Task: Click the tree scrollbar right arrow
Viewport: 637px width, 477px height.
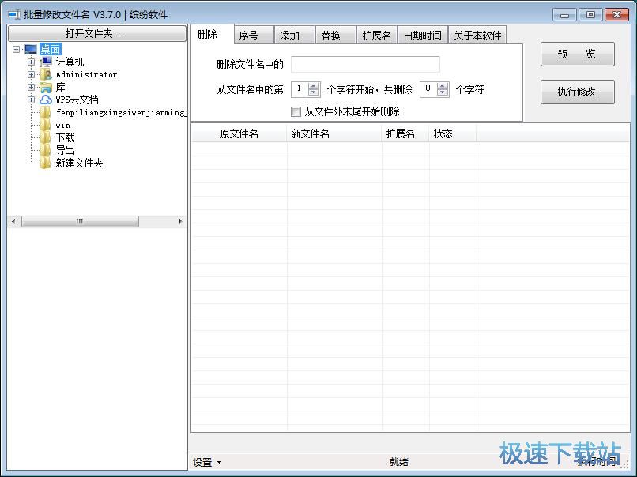Action: tap(180, 221)
